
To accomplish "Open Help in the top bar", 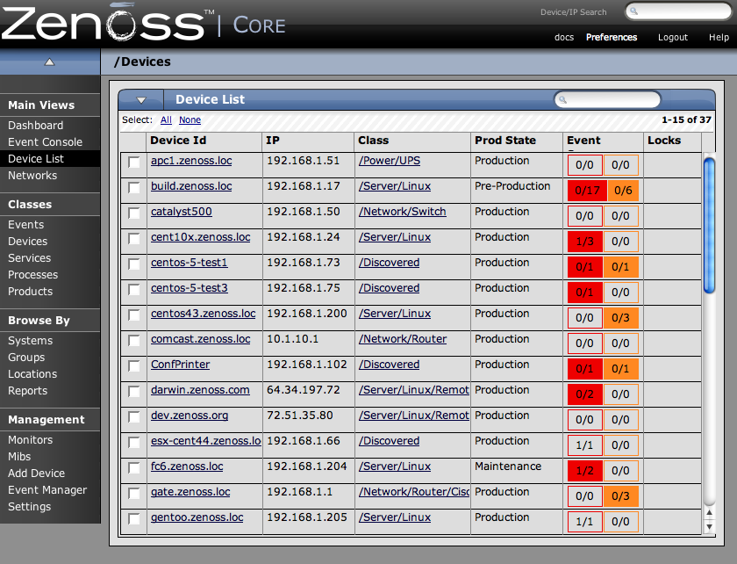I will coord(719,37).
